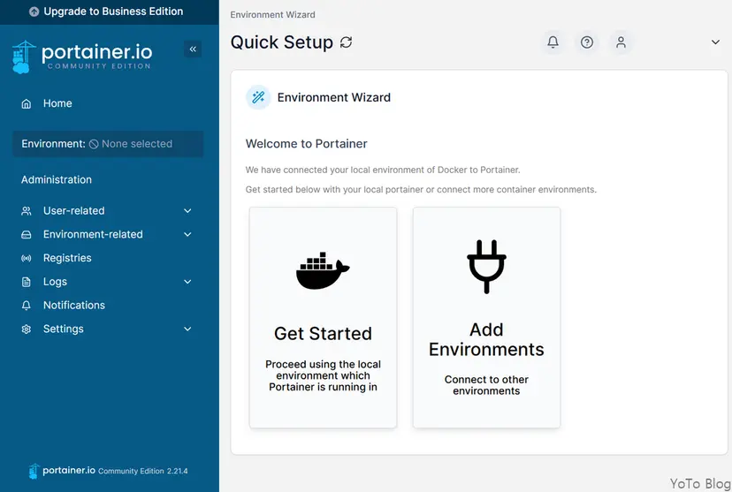Open the user account icon in header
Screen dimensions: 732x492
621,42
